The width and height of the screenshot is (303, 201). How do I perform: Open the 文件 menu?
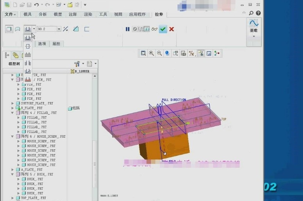10,14
